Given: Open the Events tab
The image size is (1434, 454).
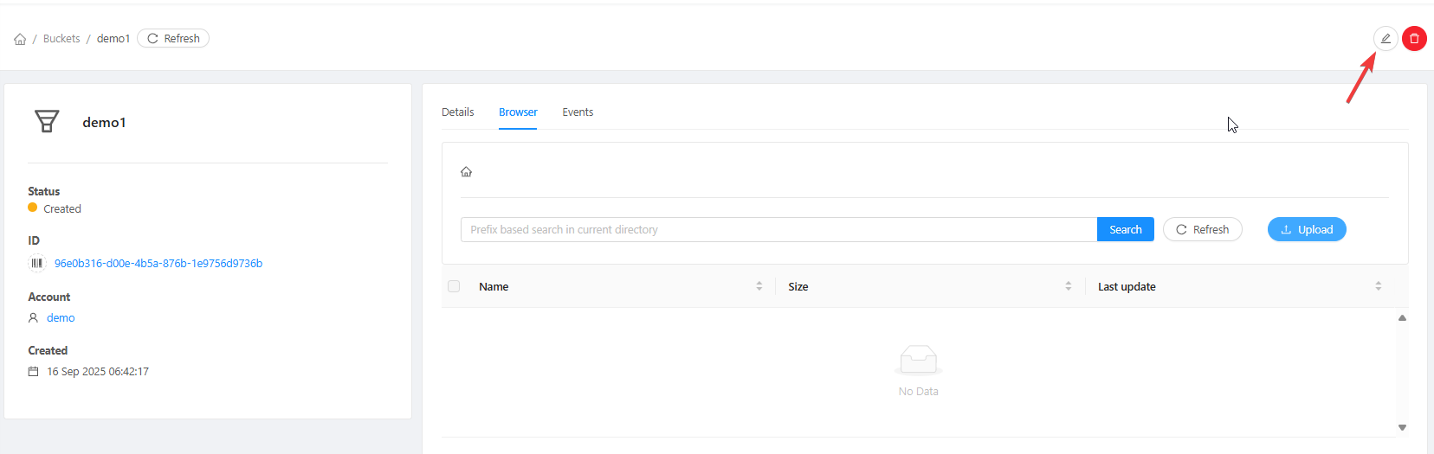Looking at the screenshot, I should pos(578,112).
